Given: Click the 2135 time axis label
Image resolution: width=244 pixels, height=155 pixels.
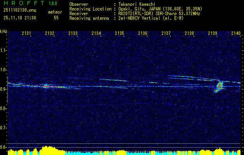Looking at the screenshot, I should [x=119, y=33].
